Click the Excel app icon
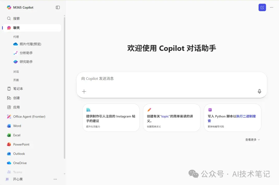The height and width of the screenshot is (185, 279). coord(9,135)
